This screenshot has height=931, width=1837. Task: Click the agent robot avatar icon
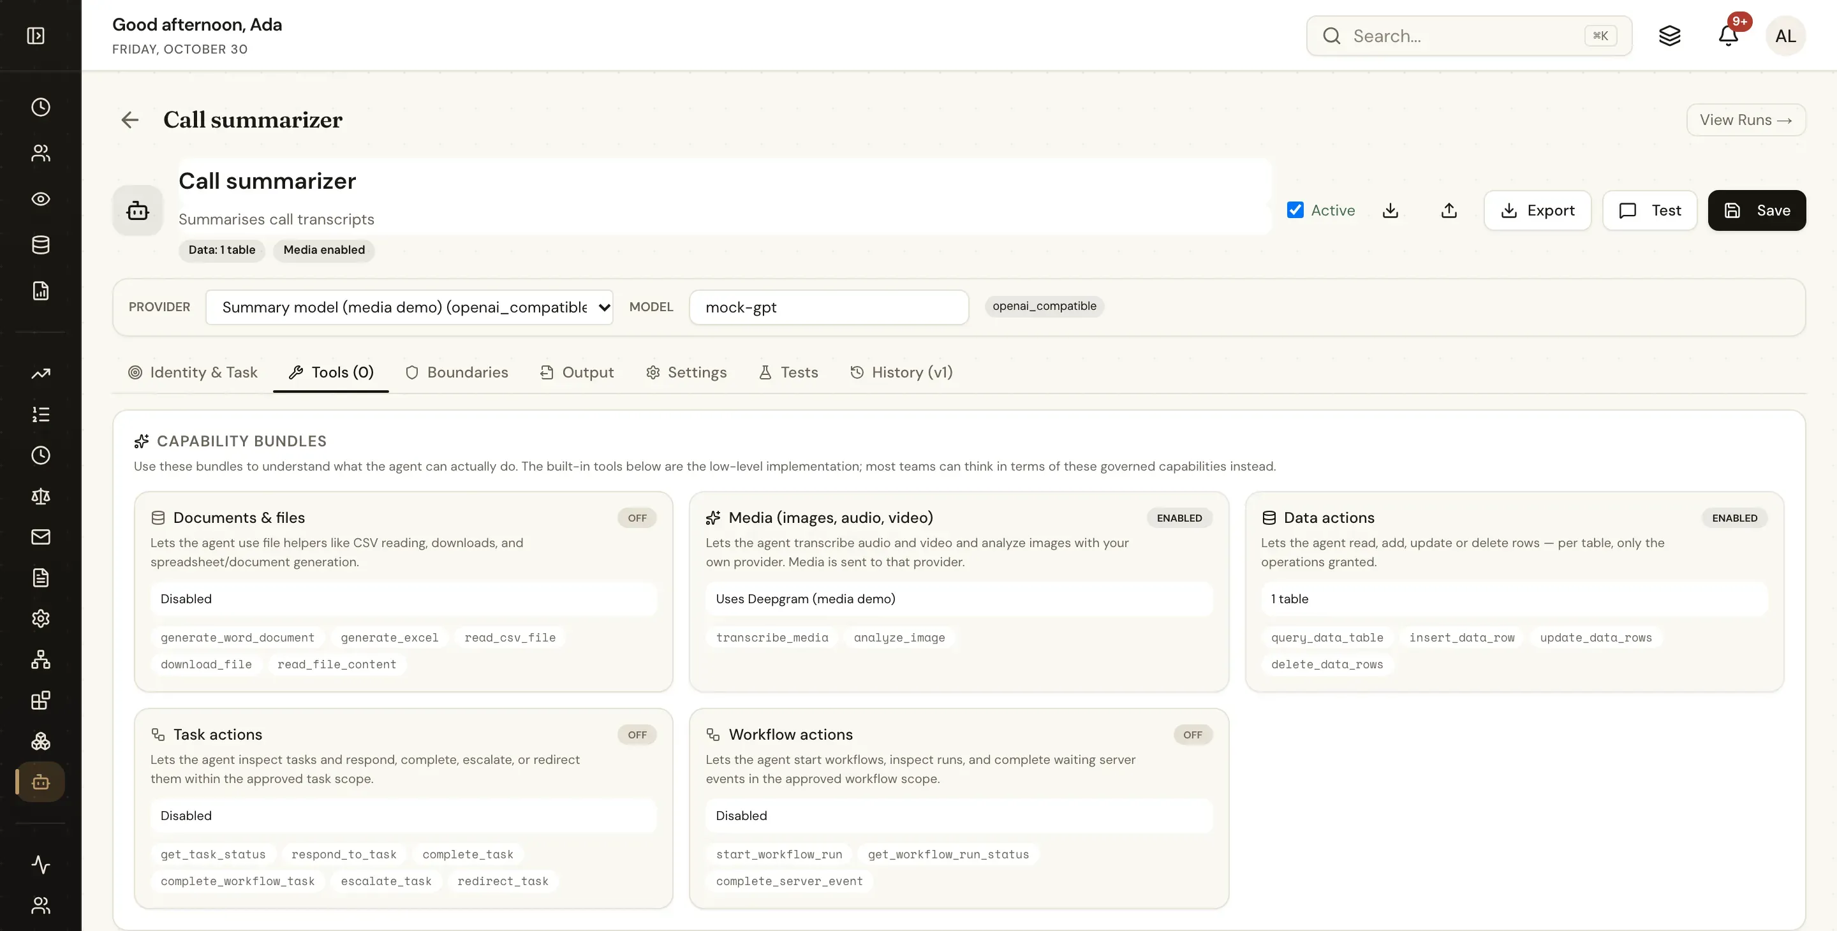click(x=138, y=210)
